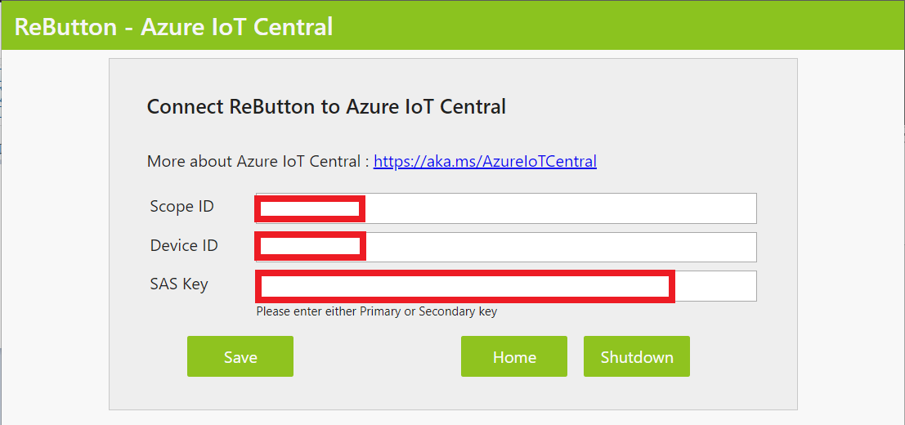Click the Save button
905x425 pixels.
coord(240,356)
